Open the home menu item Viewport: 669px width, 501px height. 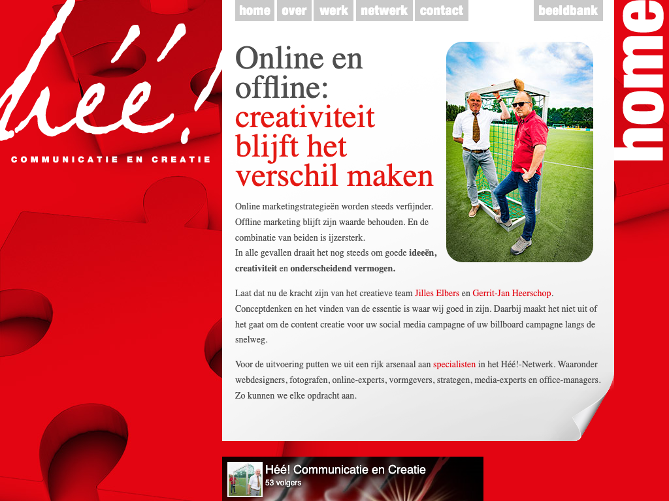[255, 10]
